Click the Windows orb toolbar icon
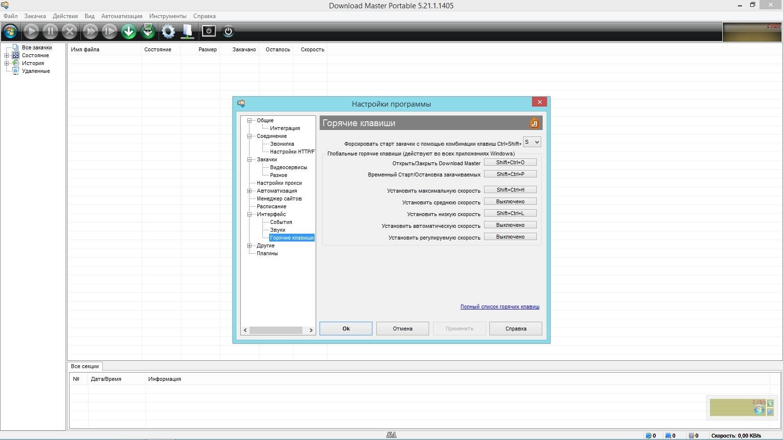 [x=10, y=31]
